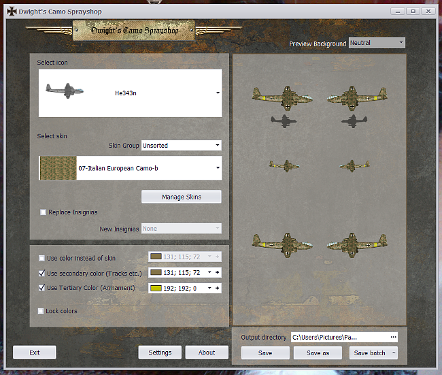The image size is (442, 375).
Task: Browse output directory with ellipsis icon
Action: click(392, 337)
